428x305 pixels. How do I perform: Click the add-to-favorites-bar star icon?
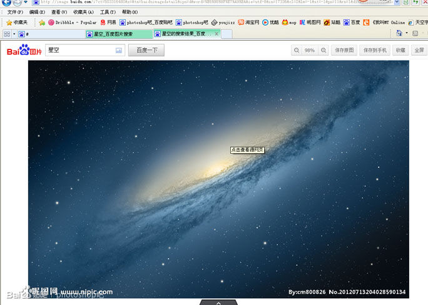pos(42,22)
